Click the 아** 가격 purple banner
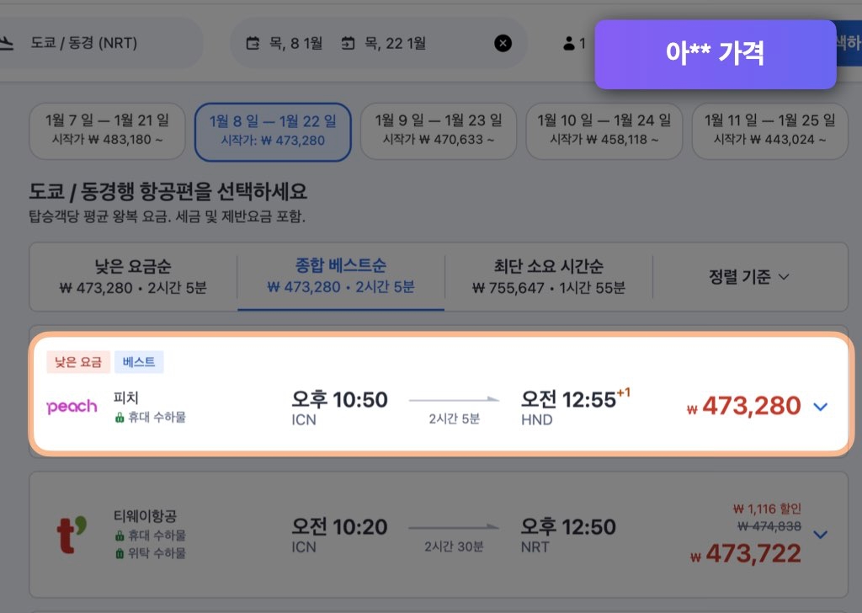Screen dimensions: 862x613 tap(715, 54)
